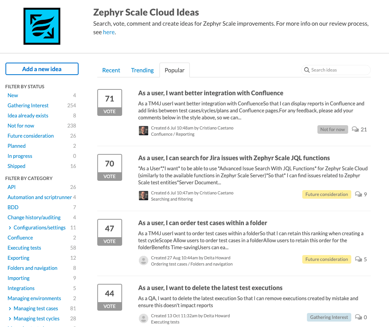Expand the Managing test cases category
389x327 pixels.
coord(10,308)
